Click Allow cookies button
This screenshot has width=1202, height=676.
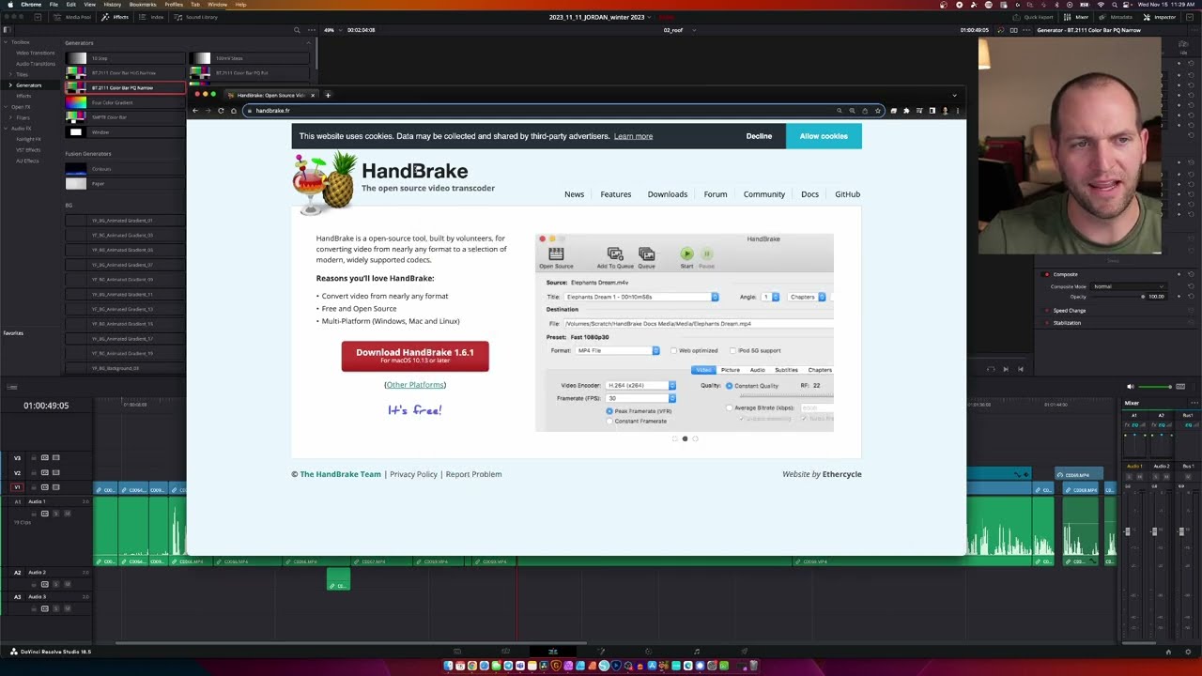point(824,136)
